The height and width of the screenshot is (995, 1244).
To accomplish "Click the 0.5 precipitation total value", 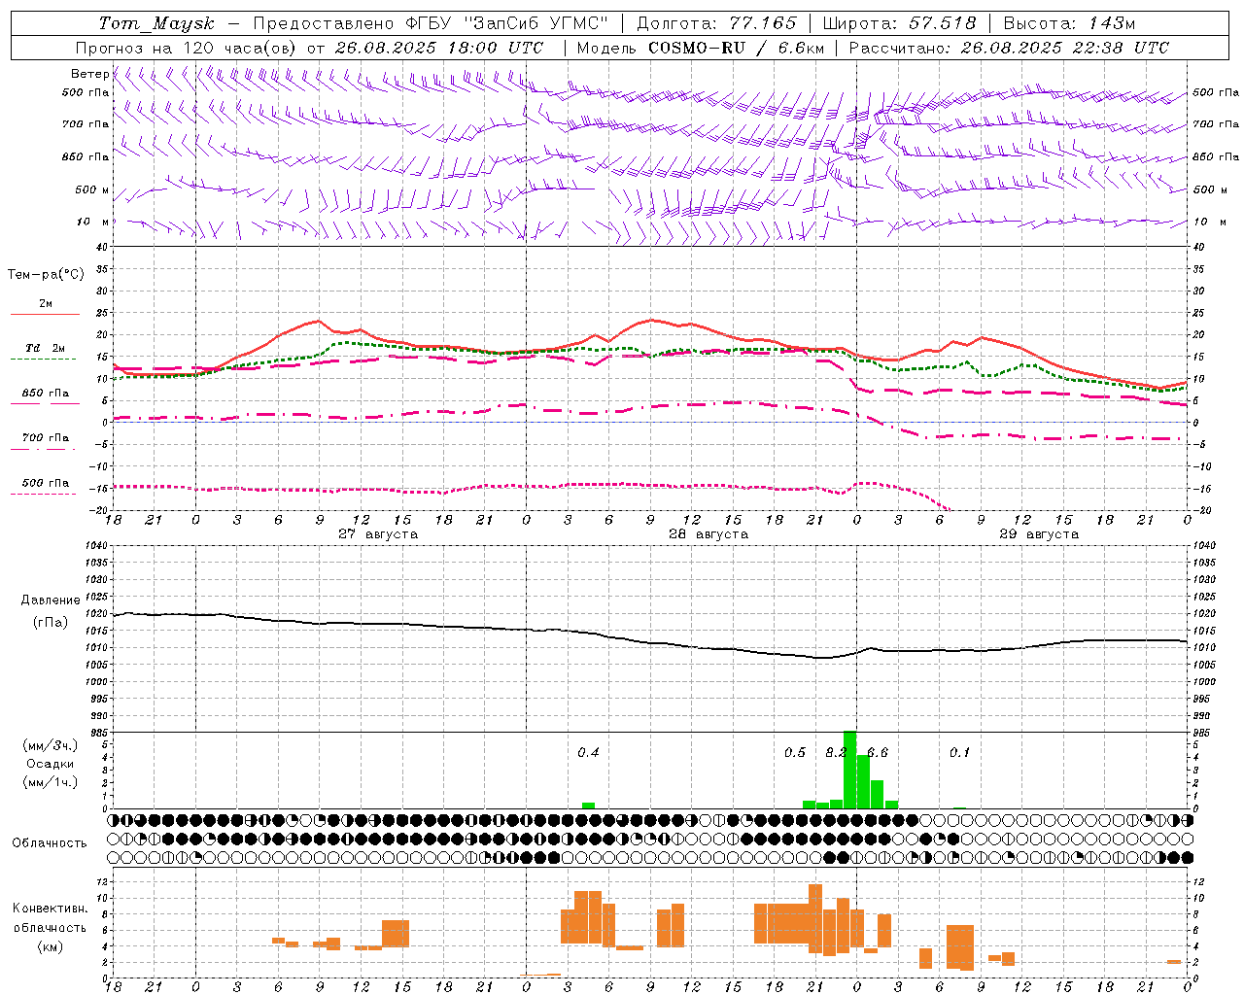I will tap(795, 753).
